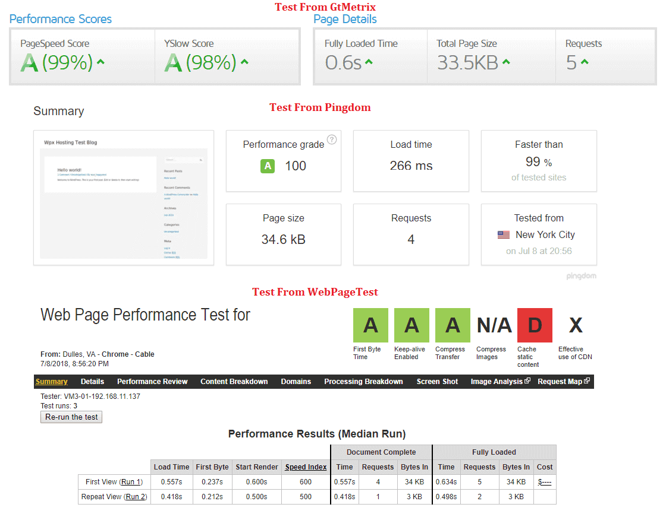Click the Re-run the test button
Screen dimensions: 666x517
click(71, 417)
